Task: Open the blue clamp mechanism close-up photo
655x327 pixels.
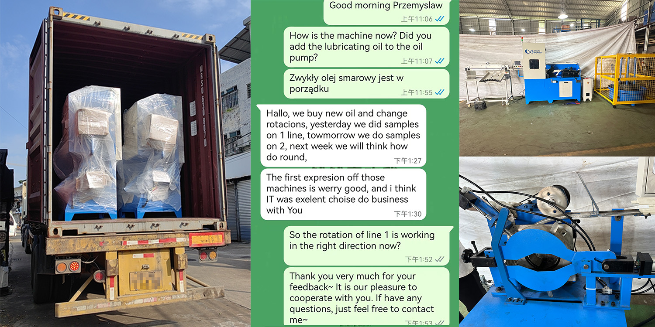Action: 557,242
